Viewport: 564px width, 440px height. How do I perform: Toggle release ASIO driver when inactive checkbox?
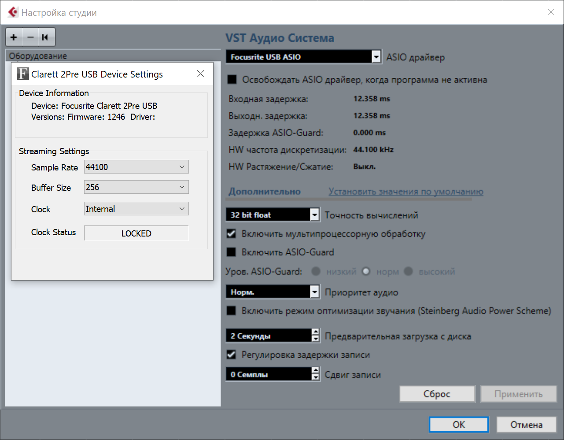(x=232, y=80)
